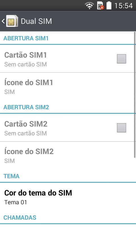Enable the Cartão SIM2 checkbox
This screenshot has height=227, width=136.
pos(122,128)
